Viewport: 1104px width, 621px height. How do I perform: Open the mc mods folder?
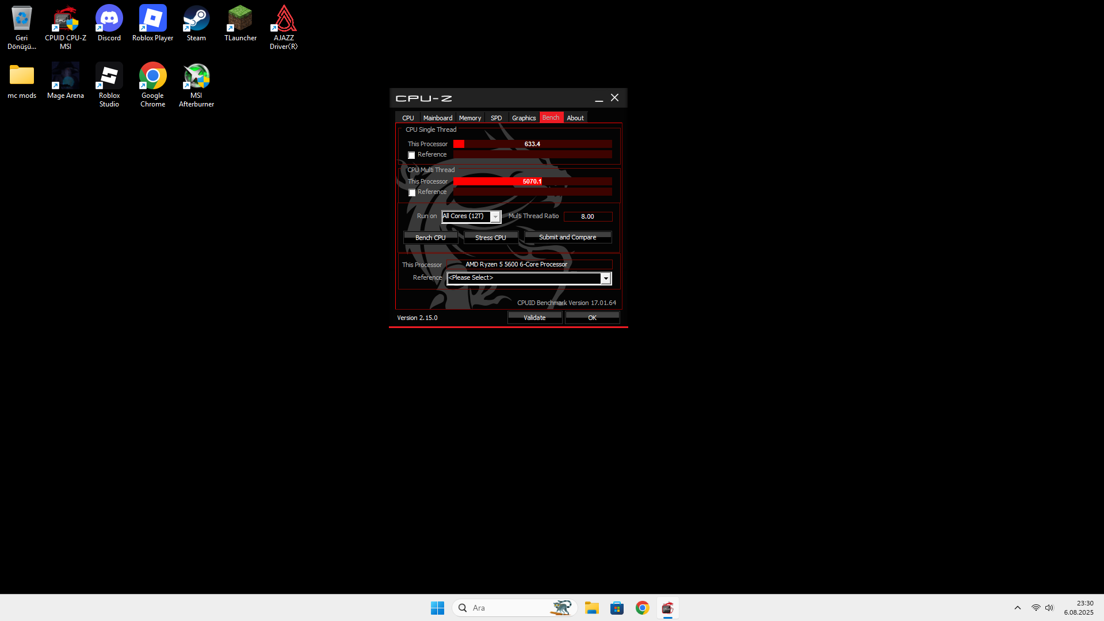point(22,81)
